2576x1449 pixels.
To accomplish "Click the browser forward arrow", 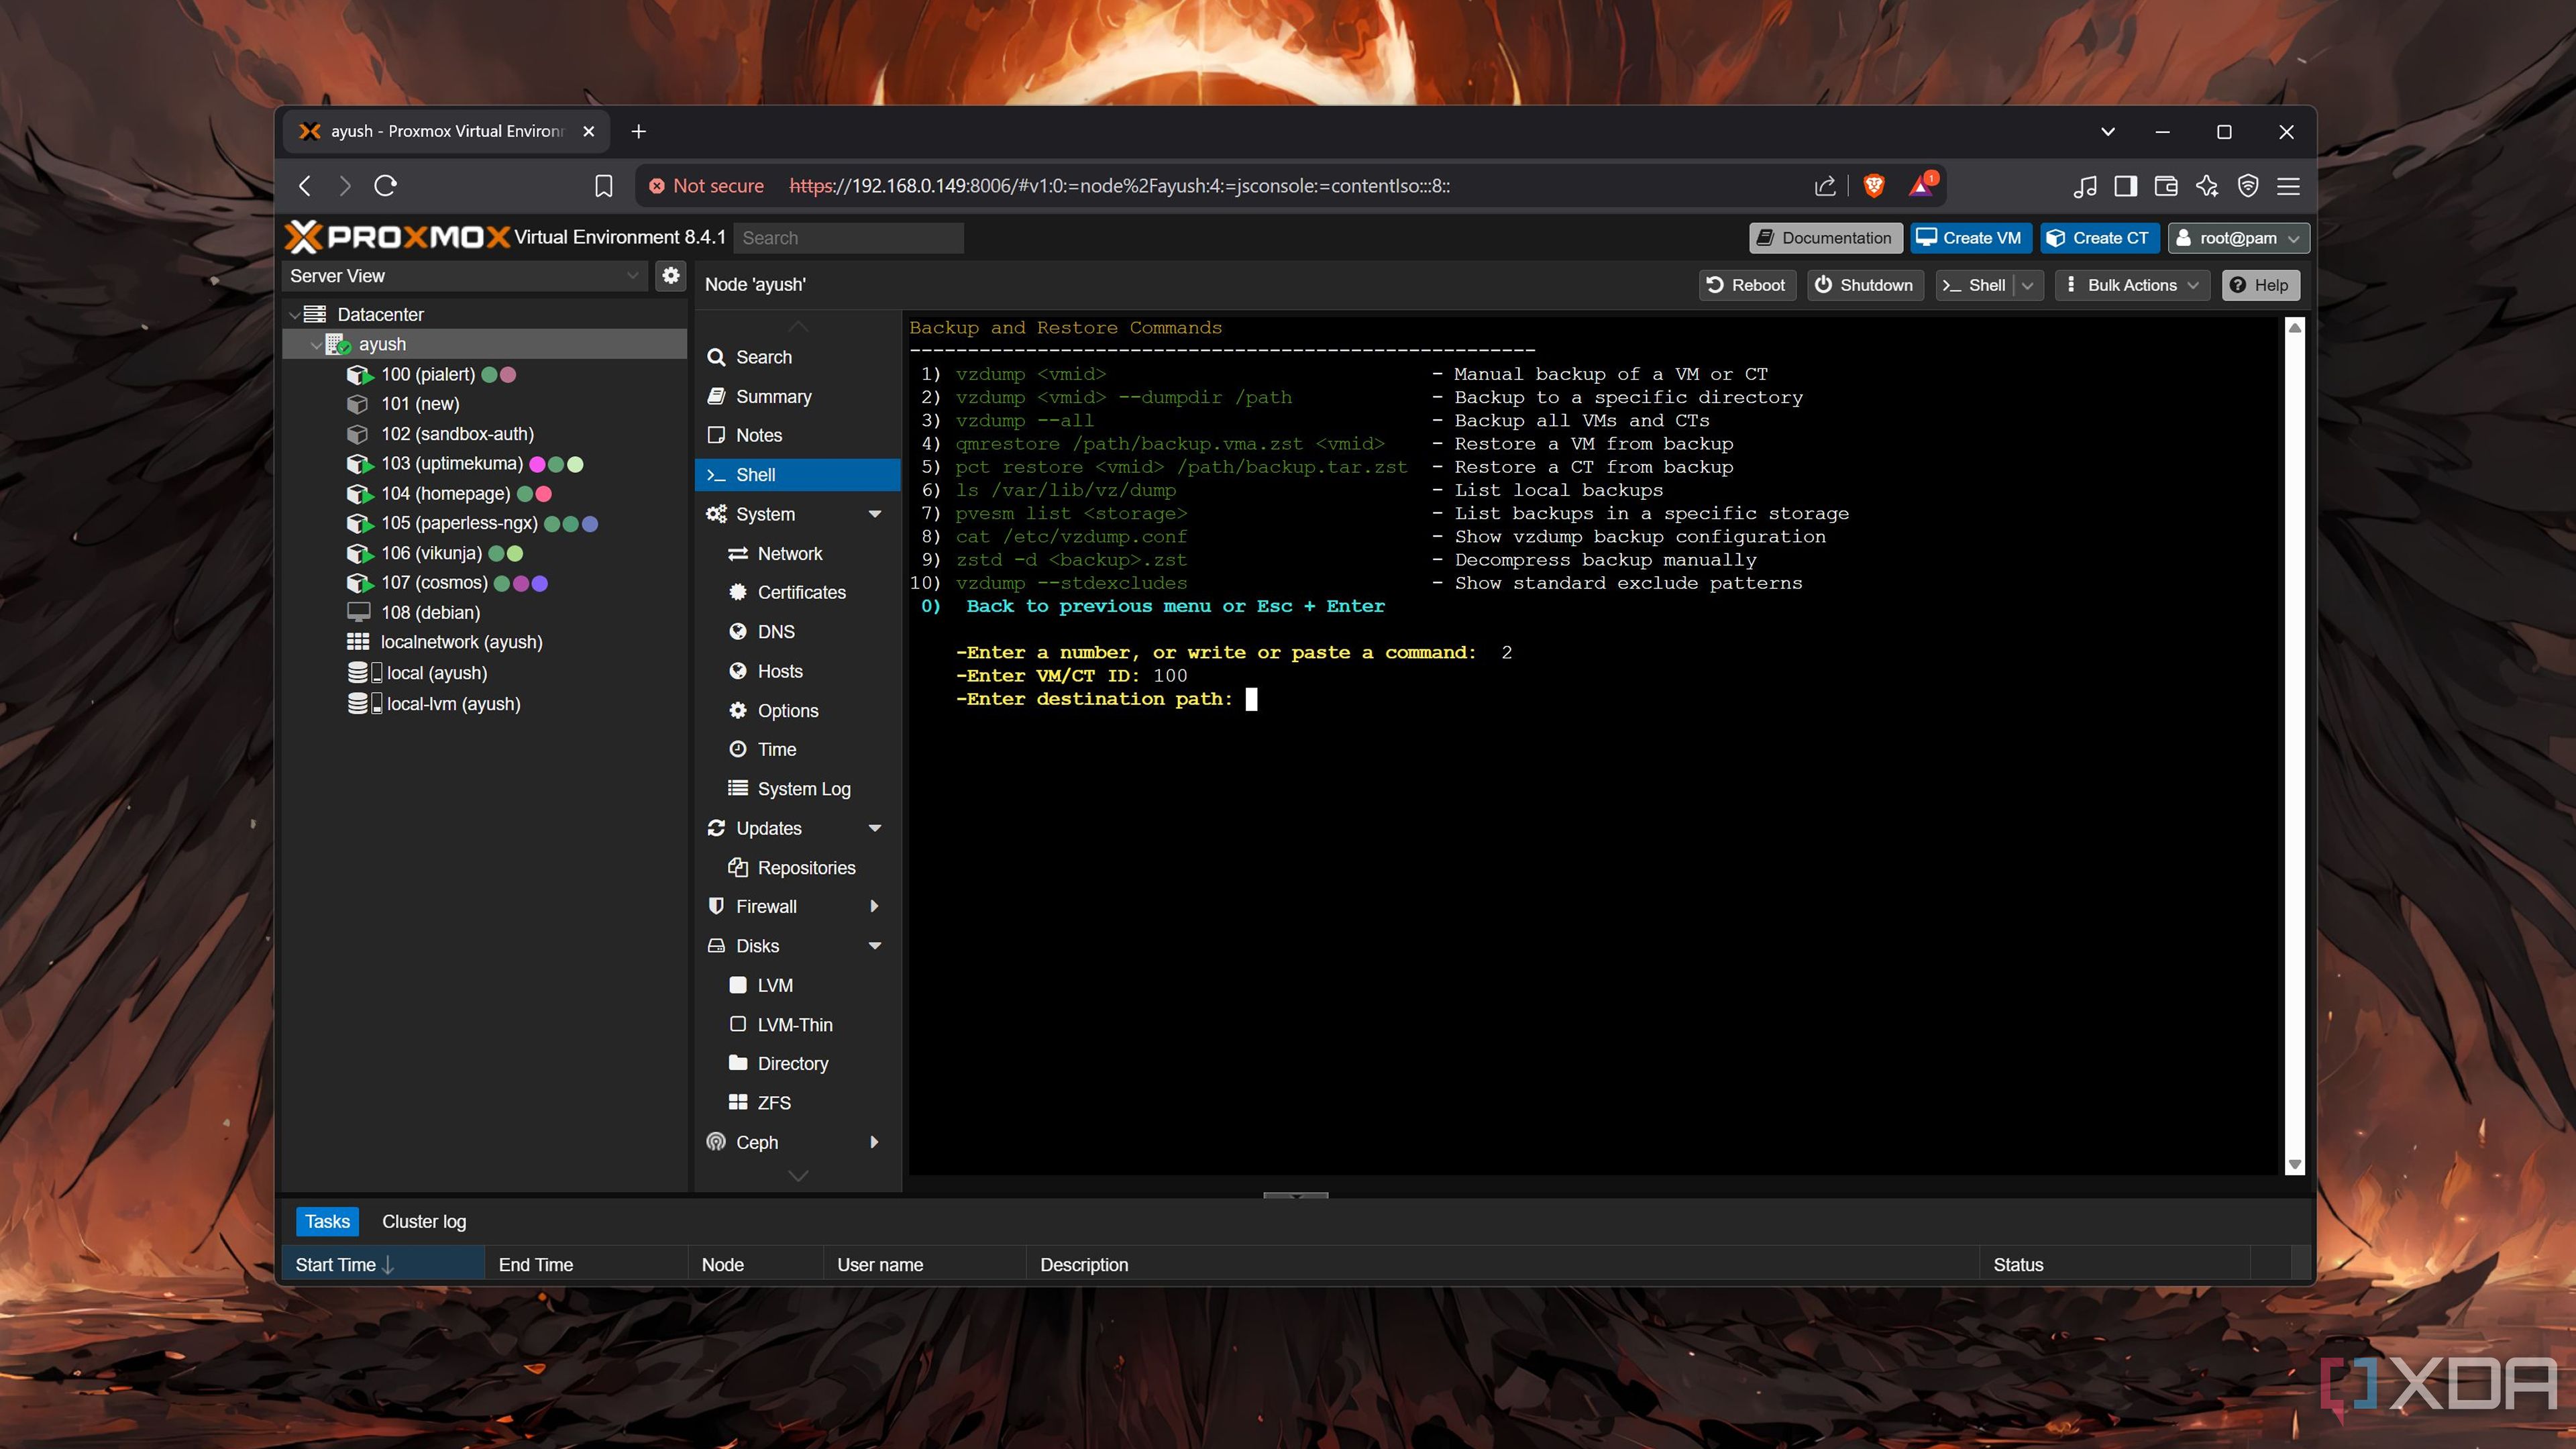I will point(345,186).
